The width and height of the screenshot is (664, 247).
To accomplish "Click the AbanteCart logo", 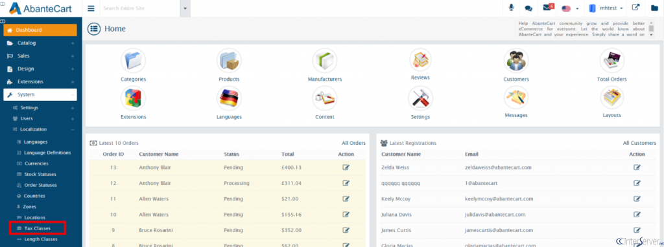I will 40,8.
